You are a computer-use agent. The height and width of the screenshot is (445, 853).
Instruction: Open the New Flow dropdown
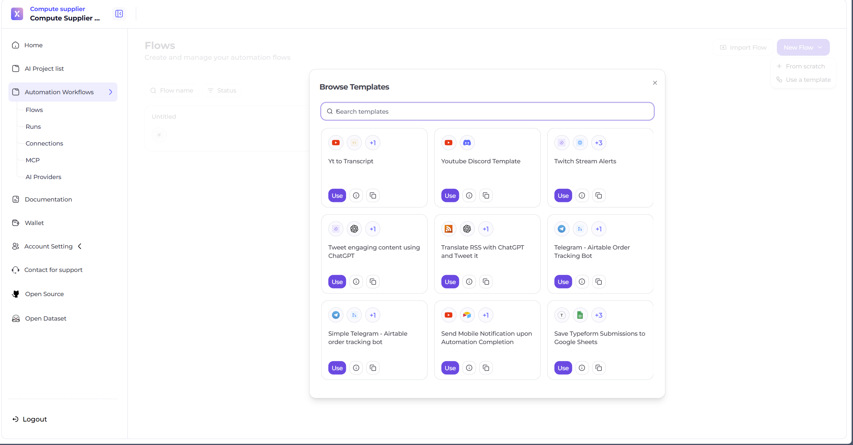[x=803, y=47]
